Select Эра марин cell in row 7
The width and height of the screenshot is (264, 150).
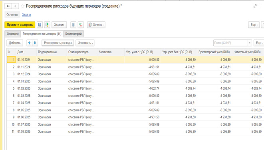pos(52,103)
